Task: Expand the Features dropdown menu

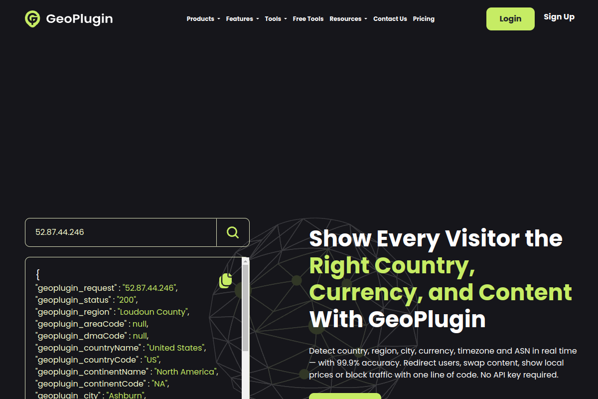Action: click(242, 19)
